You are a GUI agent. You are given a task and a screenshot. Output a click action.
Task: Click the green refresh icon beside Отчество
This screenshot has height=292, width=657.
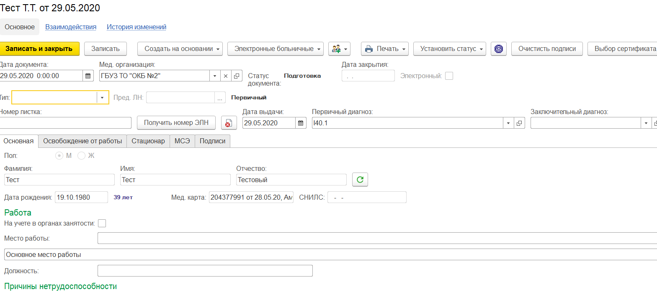coord(360,180)
